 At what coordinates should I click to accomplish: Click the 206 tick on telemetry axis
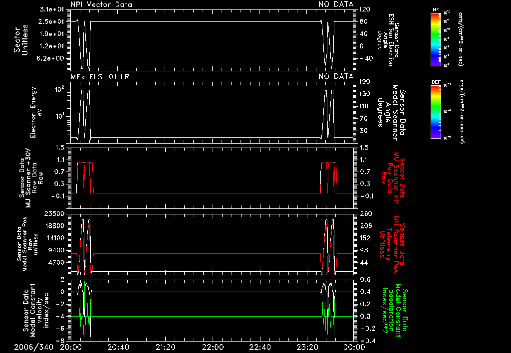tap(366, 226)
